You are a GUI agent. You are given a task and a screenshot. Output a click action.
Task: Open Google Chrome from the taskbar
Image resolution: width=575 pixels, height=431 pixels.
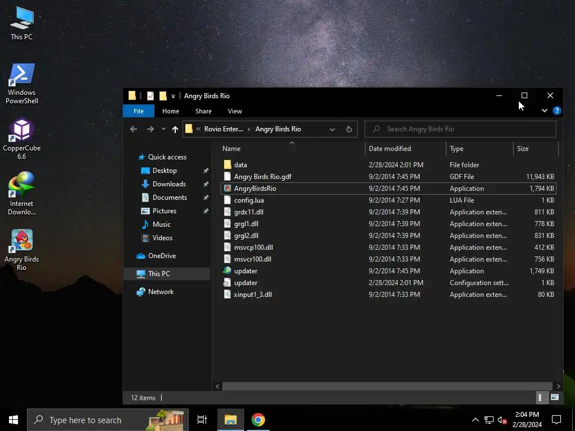(258, 420)
